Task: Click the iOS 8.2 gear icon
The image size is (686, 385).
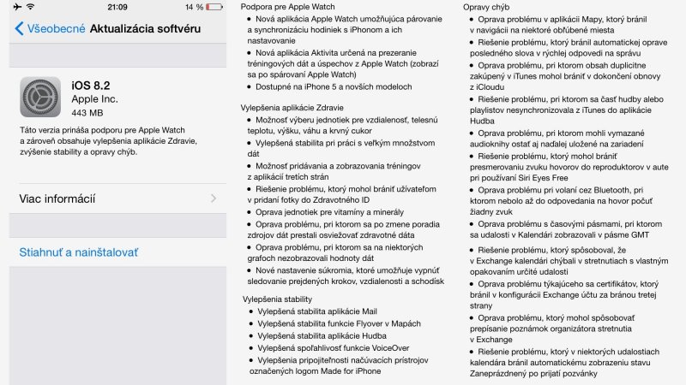Action: [x=40, y=97]
